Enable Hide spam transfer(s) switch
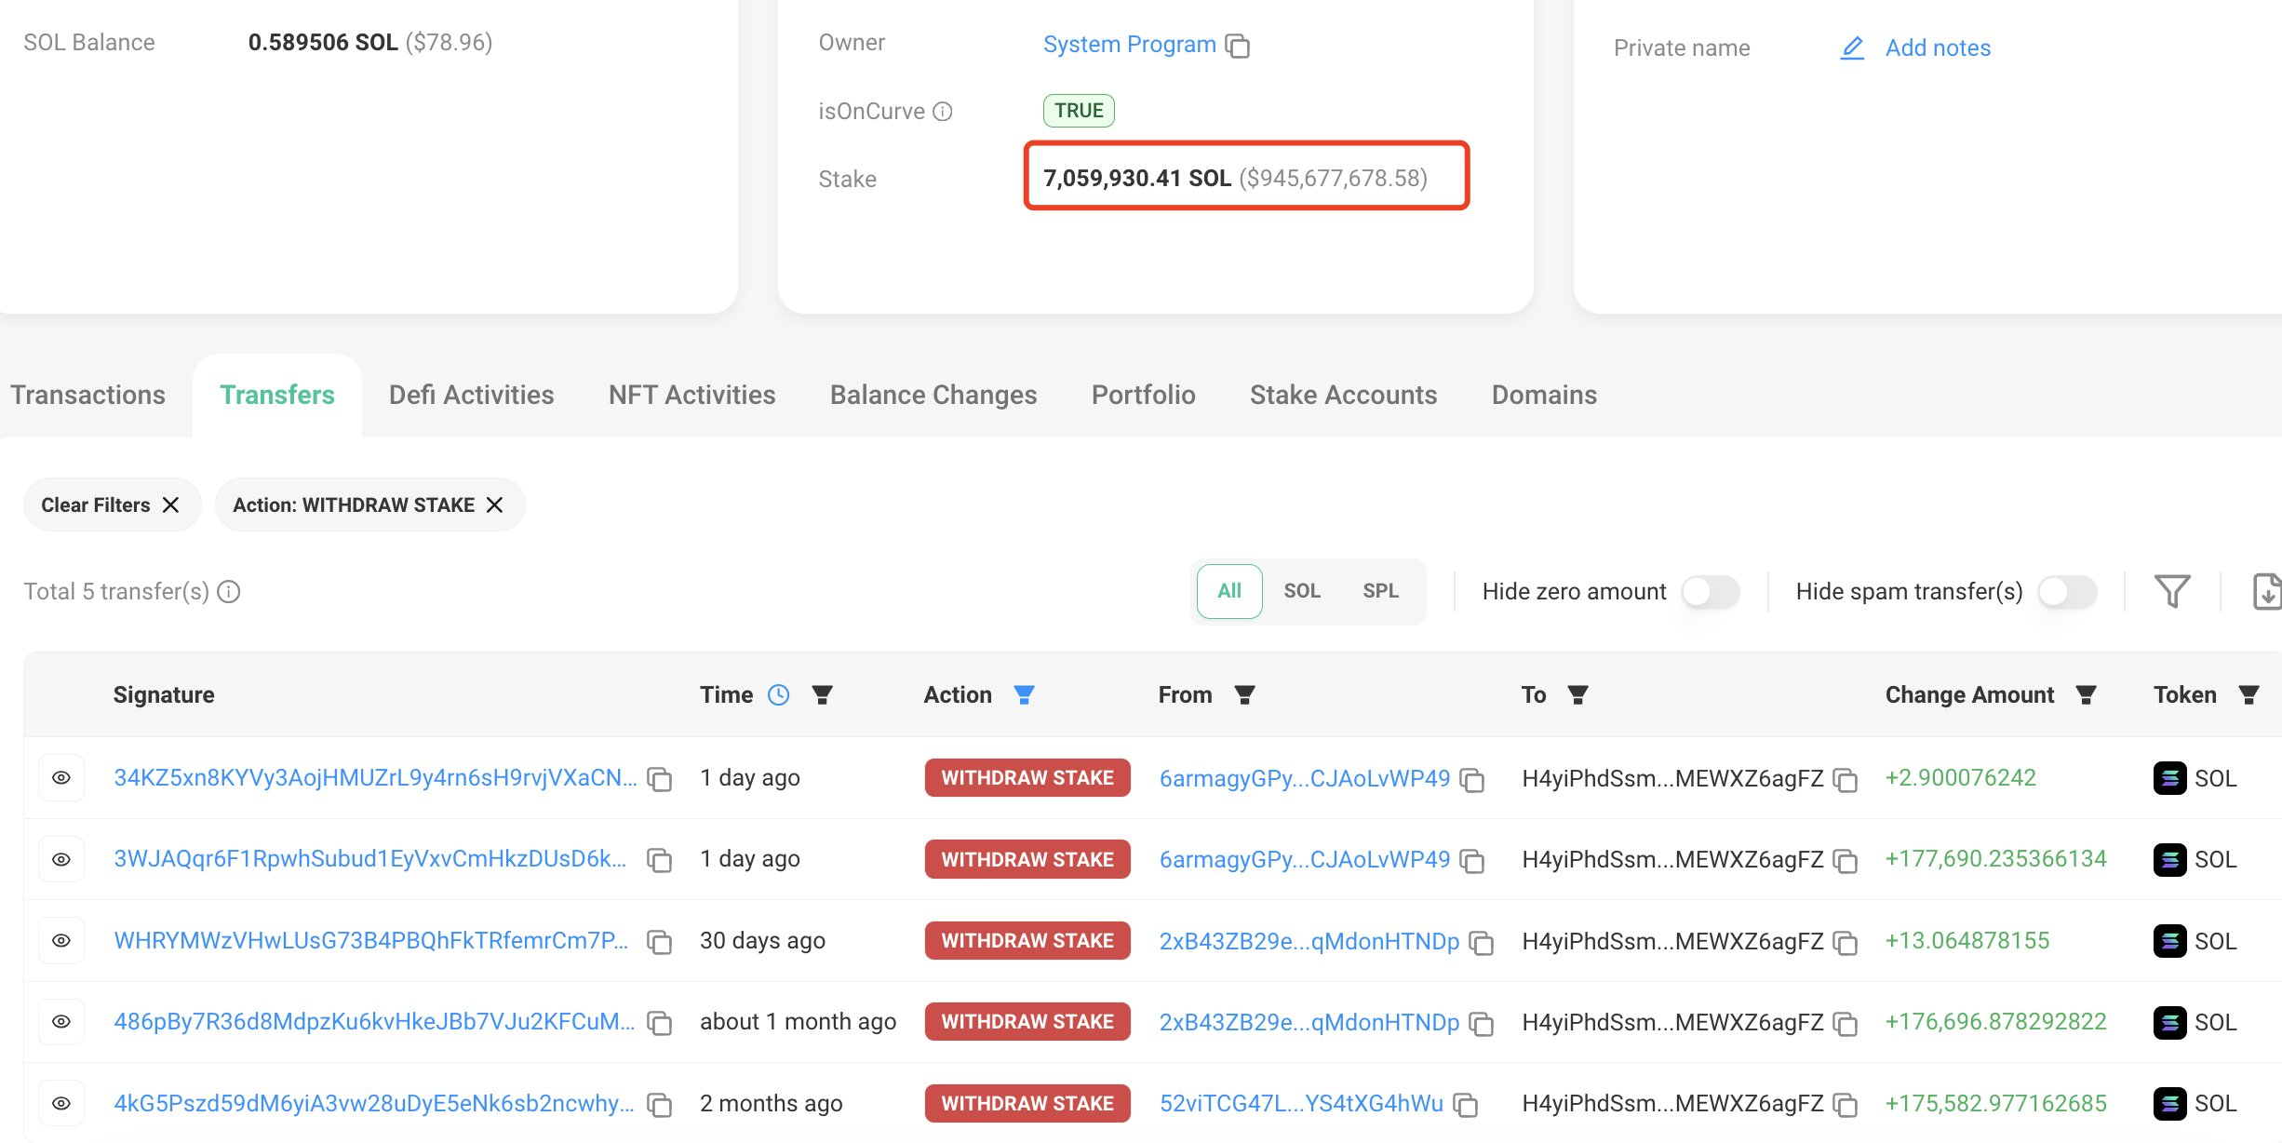The height and width of the screenshot is (1143, 2282). pyautogui.click(x=2066, y=592)
